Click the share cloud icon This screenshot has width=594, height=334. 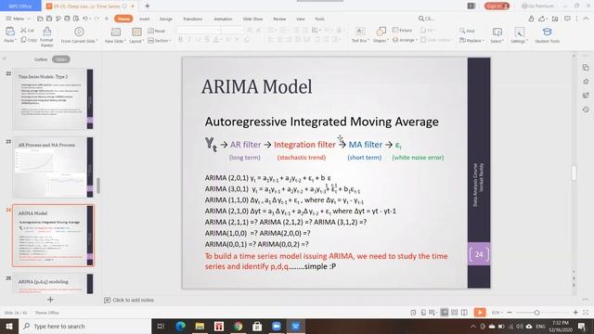click(x=542, y=19)
